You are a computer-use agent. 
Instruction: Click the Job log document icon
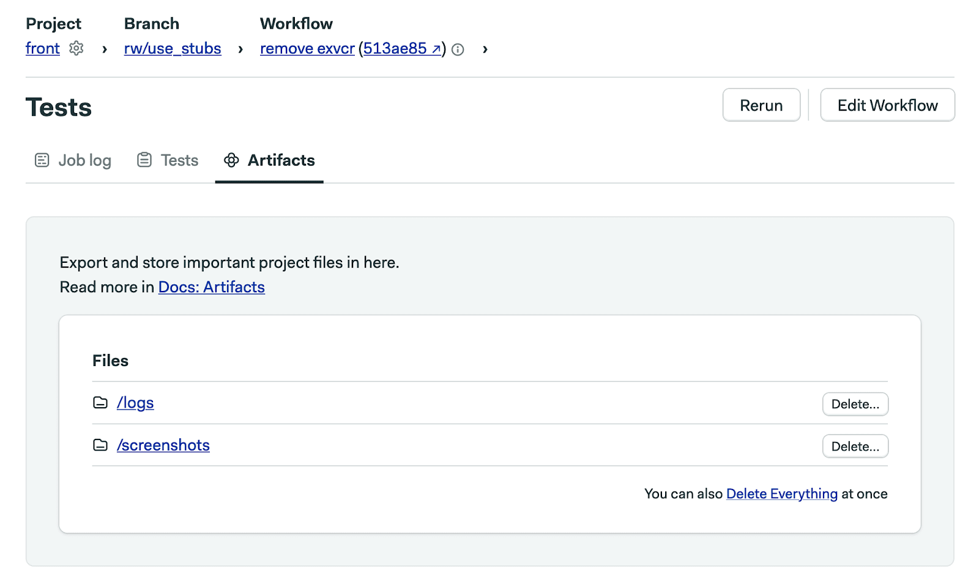click(x=42, y=160)
